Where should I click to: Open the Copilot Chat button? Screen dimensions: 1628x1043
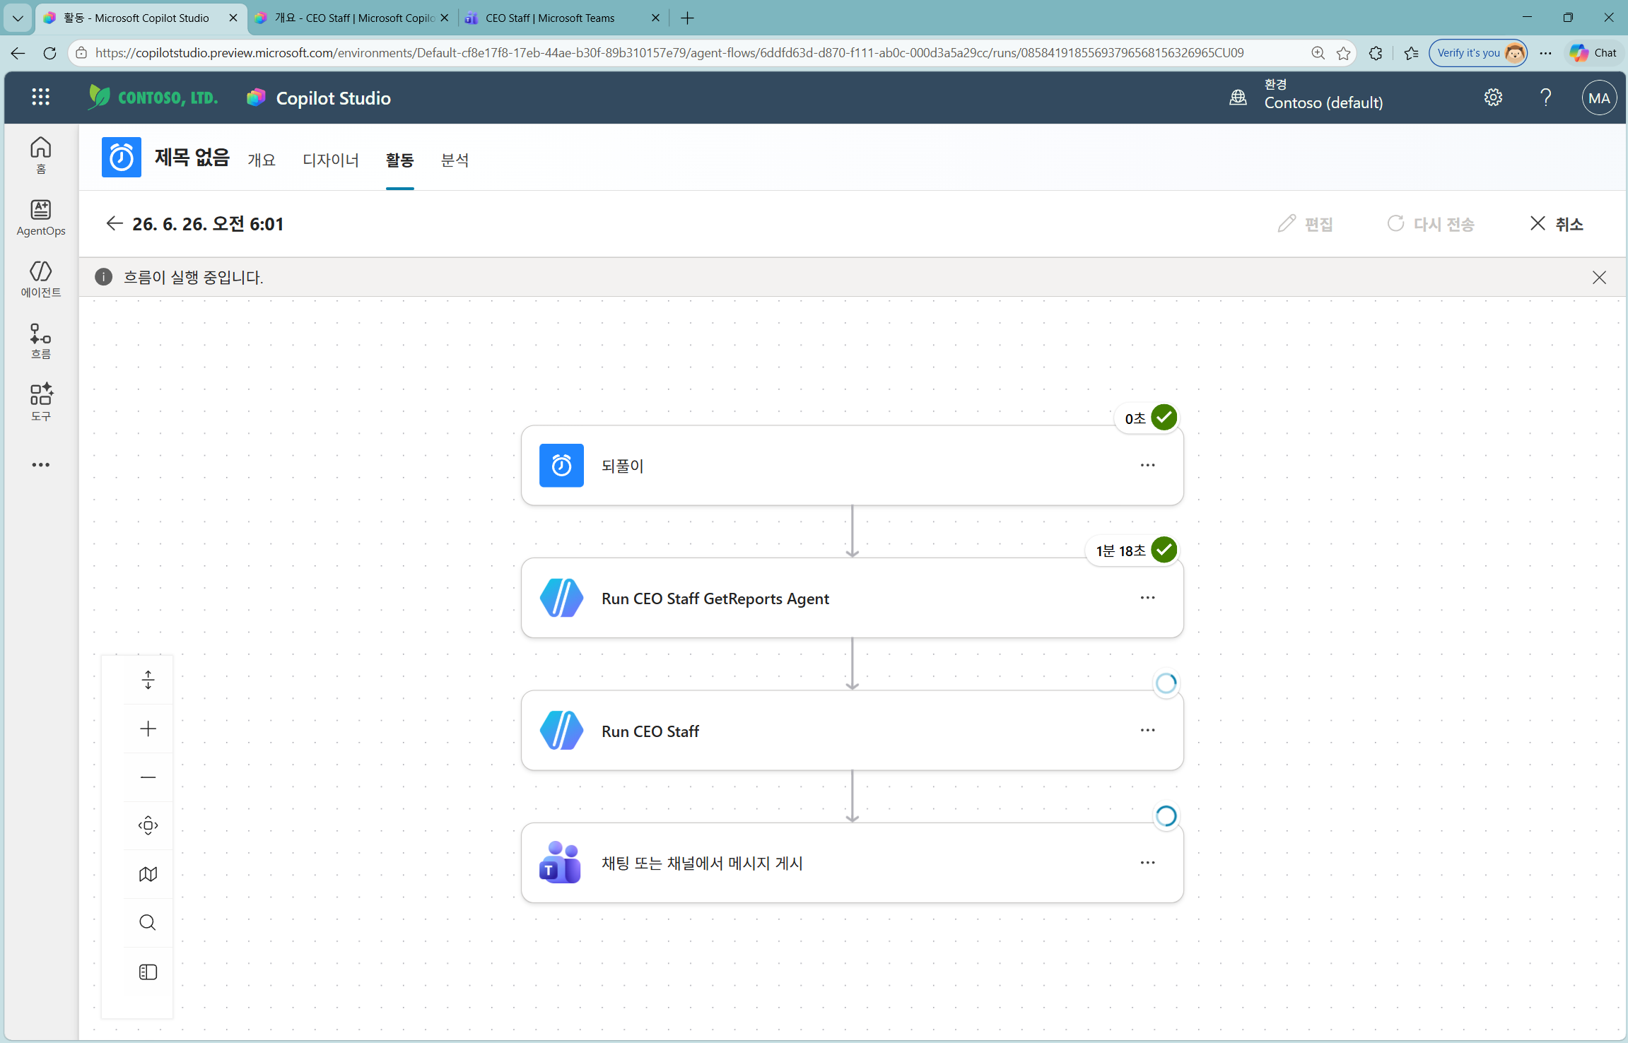(1593, 53)
